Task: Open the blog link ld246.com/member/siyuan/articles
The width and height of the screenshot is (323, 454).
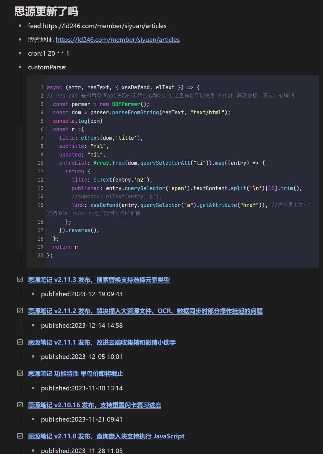Action: pos(118,40)
